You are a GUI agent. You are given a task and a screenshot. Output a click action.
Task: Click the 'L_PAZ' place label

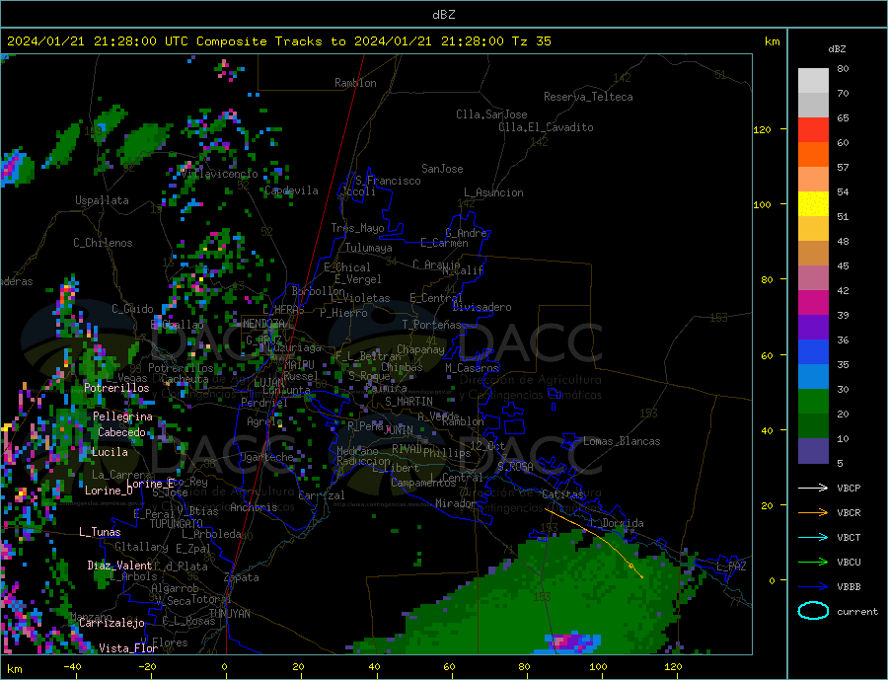732,567
